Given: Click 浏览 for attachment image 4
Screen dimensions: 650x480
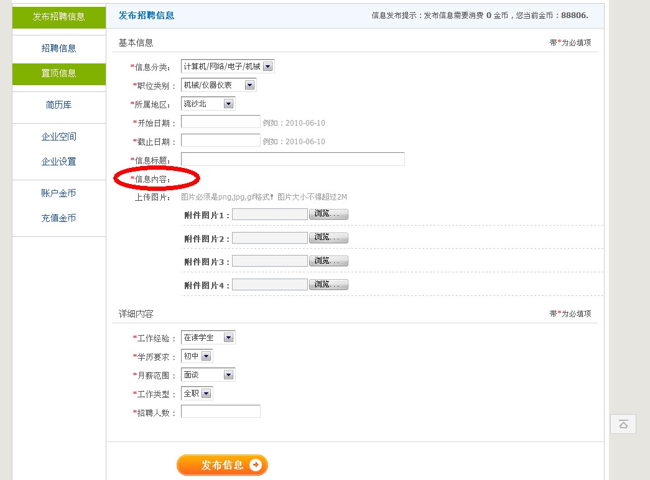Looking at the screenshot, I should [328, 284].
